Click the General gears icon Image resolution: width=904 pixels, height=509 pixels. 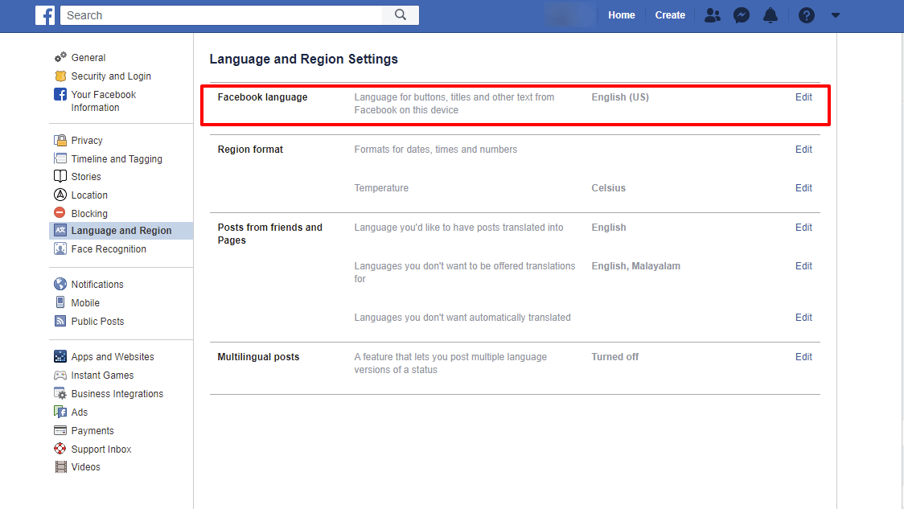60,57
